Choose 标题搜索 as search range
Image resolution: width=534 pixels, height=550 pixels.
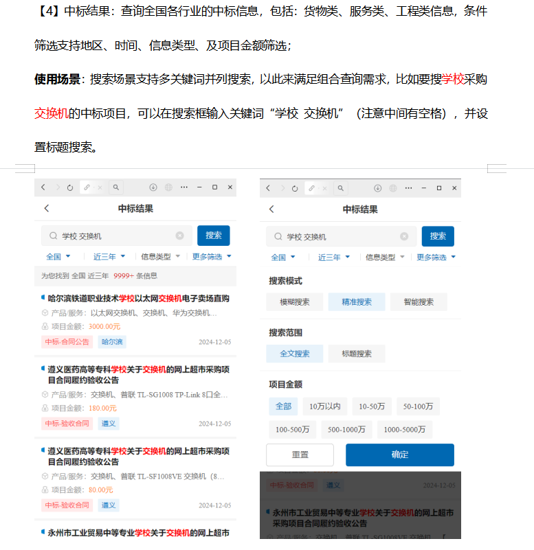click(x=356, y=354)
